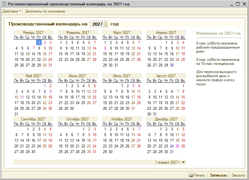This screenshot has height=180, width=249.
Task: Click the Июнь 2027 month header
Action: pyautogui.click(x=78, y=76)
